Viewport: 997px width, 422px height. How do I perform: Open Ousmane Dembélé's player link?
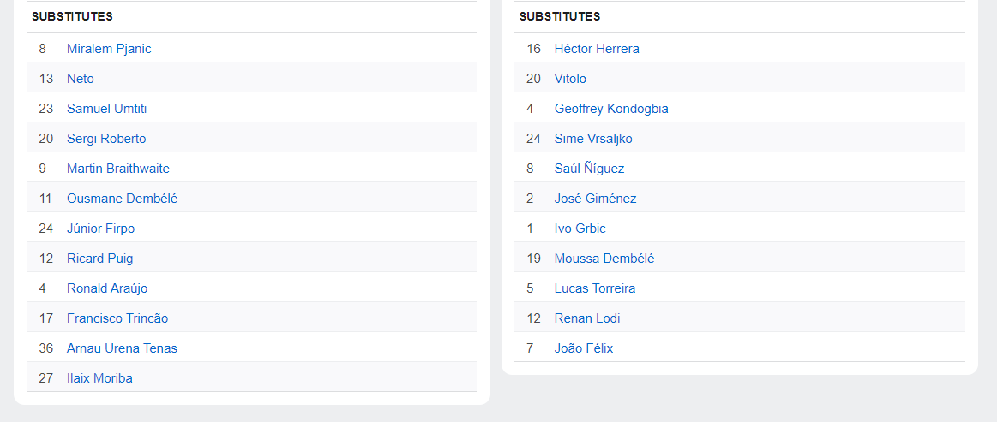pyautogui.click(x=122, y=199)
